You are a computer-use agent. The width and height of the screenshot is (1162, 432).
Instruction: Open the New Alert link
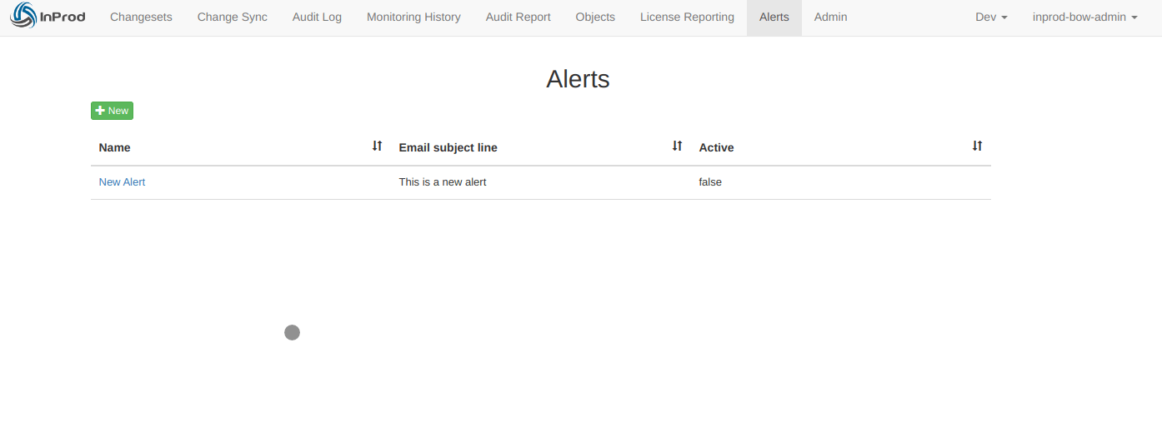(x=122, y=182)
